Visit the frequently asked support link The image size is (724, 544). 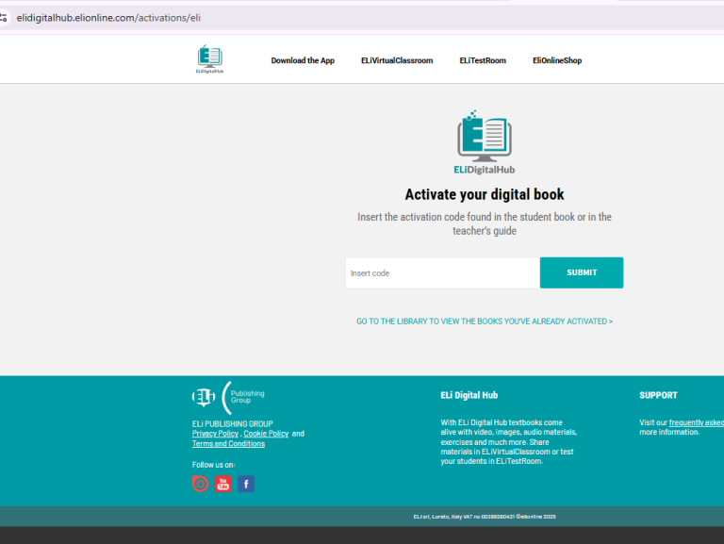tap(696, 422)
